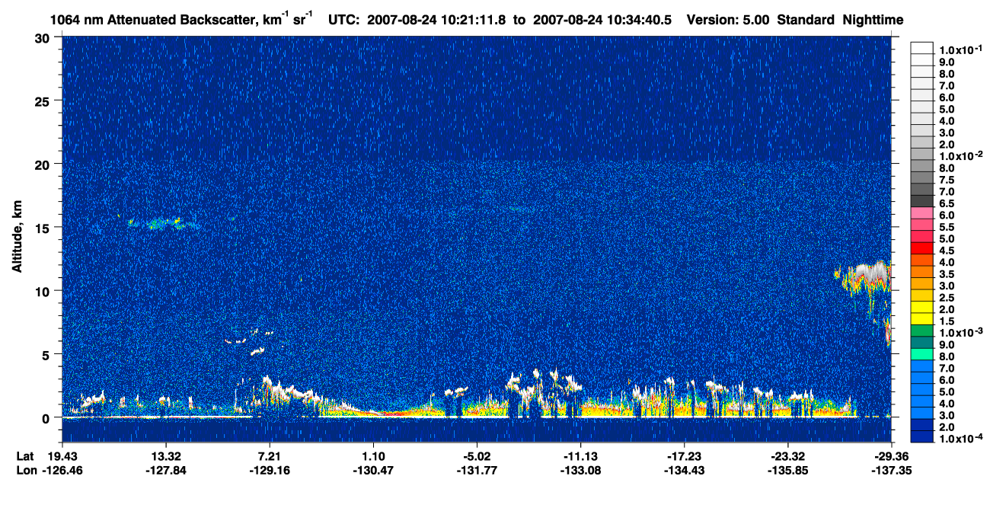This screenshot has width=990, height=508.
Task: Select the darkest blue swatch at colorbar bottom
Action: click(x=921, y=437)
